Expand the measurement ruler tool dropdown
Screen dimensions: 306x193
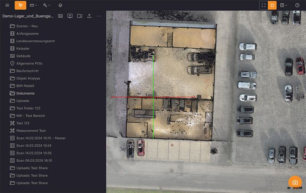pyautogui.click(x=34, y=5)
